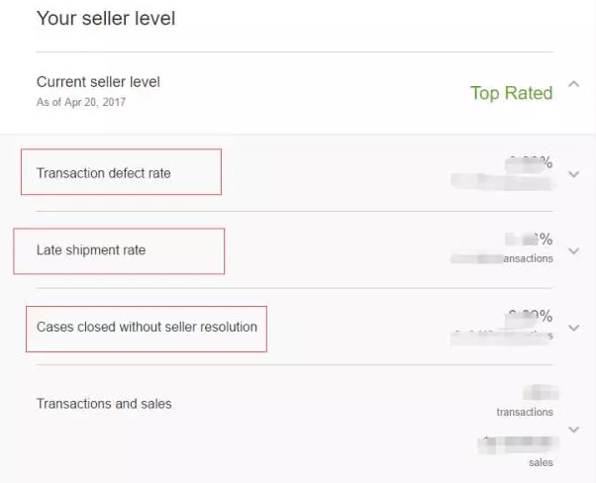This screenshot has height=483, width=596.
Task: Expand the Transactions and sales chevron
Action: (574, 429)
